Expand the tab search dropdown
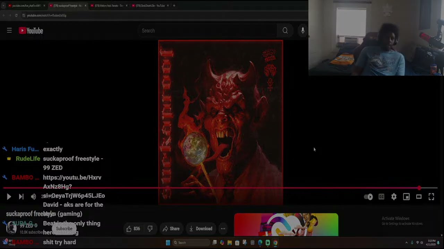 [x=3, y=6]
